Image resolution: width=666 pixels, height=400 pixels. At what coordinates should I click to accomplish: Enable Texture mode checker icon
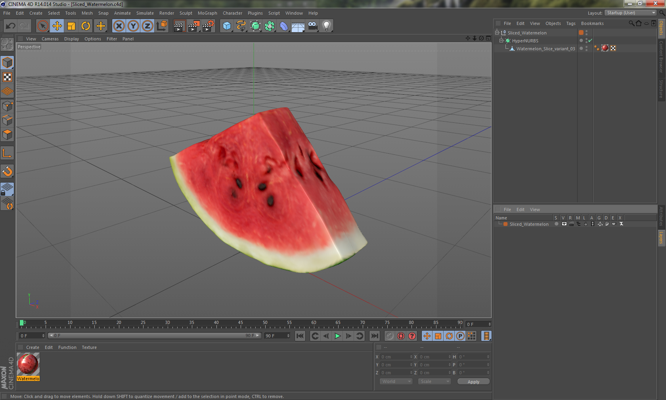coord(7,77)
